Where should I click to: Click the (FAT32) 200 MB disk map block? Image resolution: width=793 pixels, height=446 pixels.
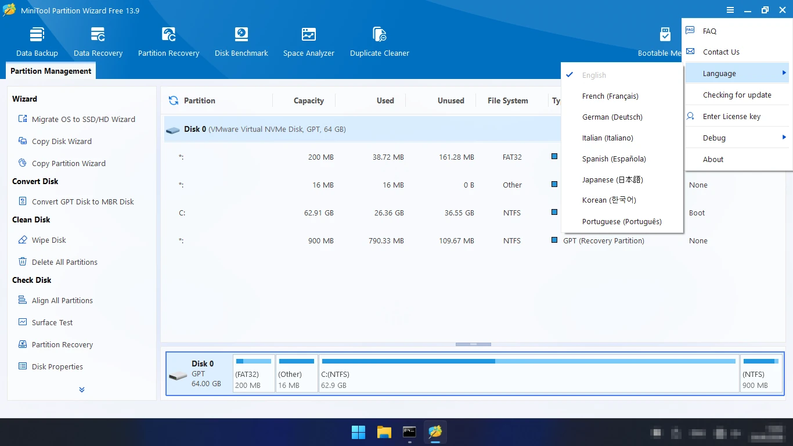click(254, 373)
